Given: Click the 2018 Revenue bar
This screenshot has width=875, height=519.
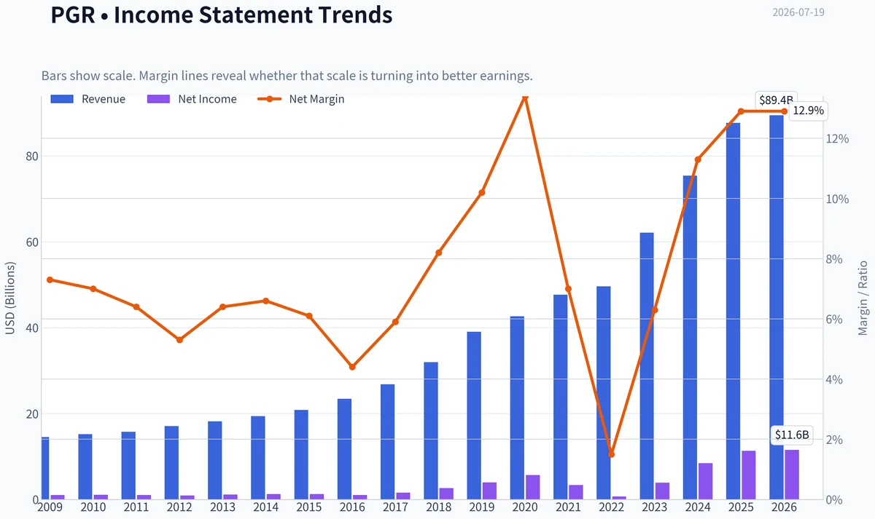Looking at the screenshot, I should (x=431, y=431).
